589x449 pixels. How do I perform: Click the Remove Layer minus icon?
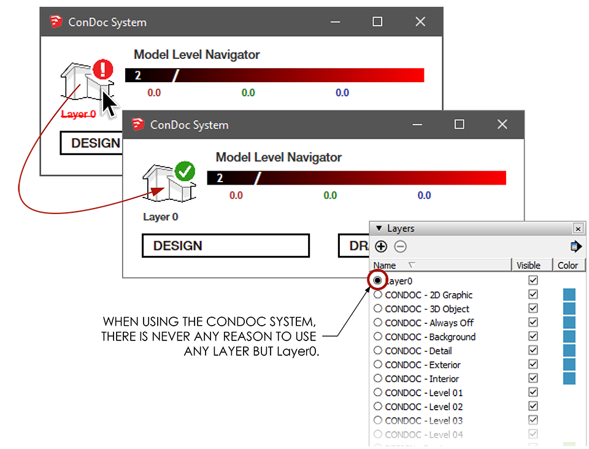click(x=401, y=247)
